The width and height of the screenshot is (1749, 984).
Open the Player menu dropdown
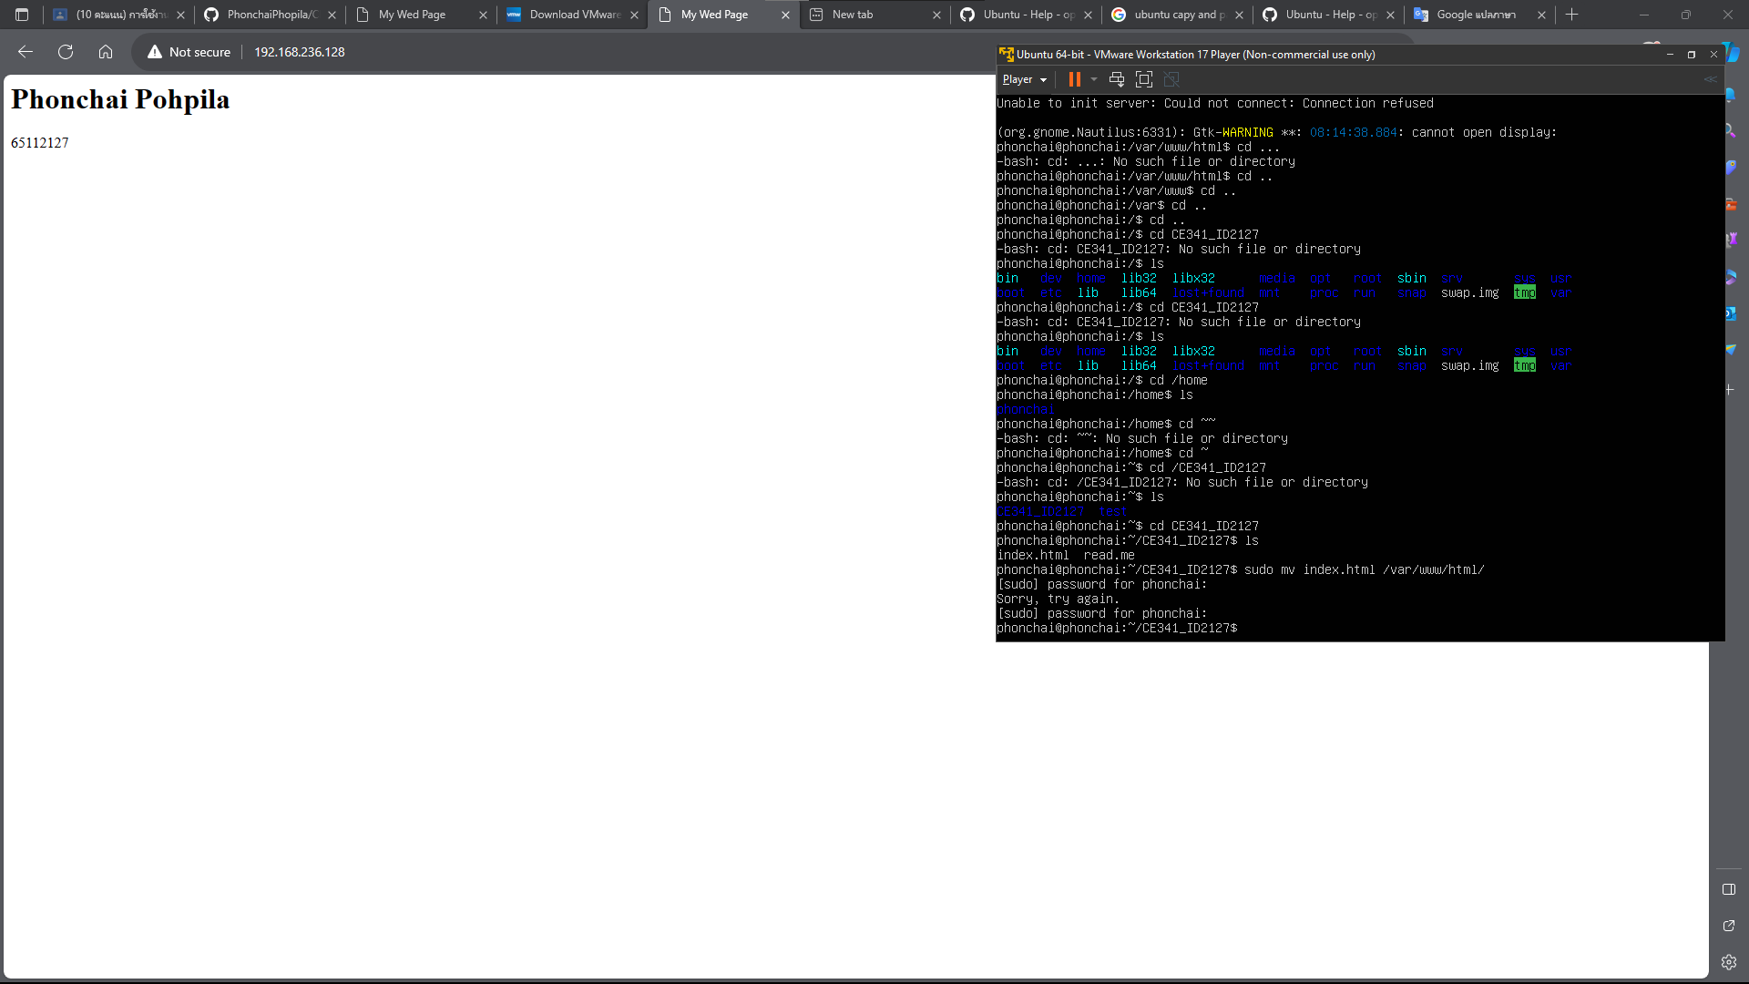(x=1022, y=79)
